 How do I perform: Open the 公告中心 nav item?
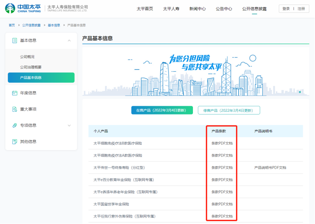tap(224, 9)
